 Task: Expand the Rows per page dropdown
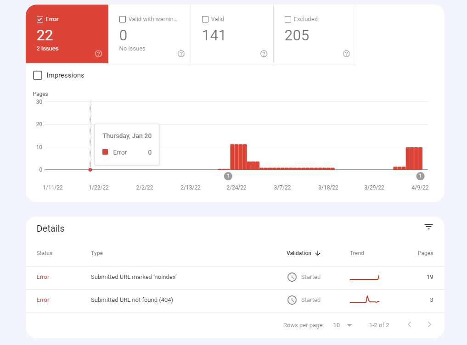342,325
